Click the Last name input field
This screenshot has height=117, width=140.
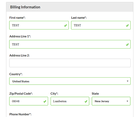coord(101,25)
